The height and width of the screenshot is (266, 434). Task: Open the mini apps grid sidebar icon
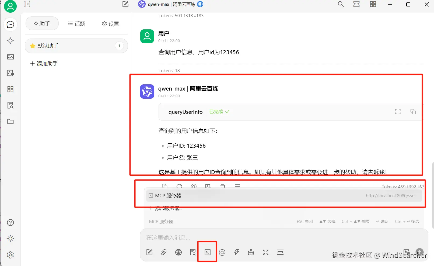pyautogui.click(x=10, y=89)
